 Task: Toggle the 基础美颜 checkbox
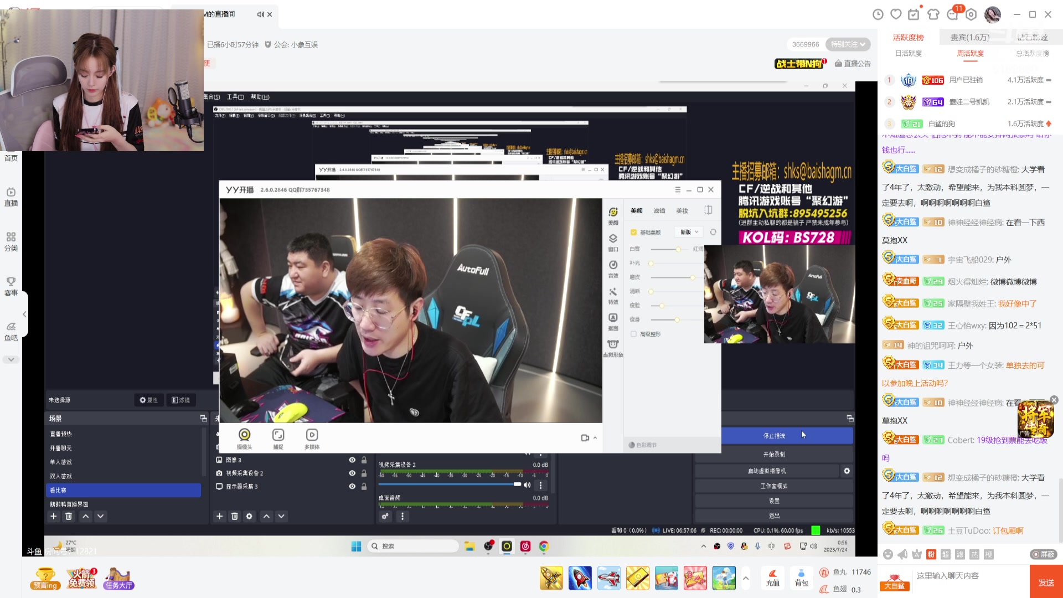pos(633,232)
